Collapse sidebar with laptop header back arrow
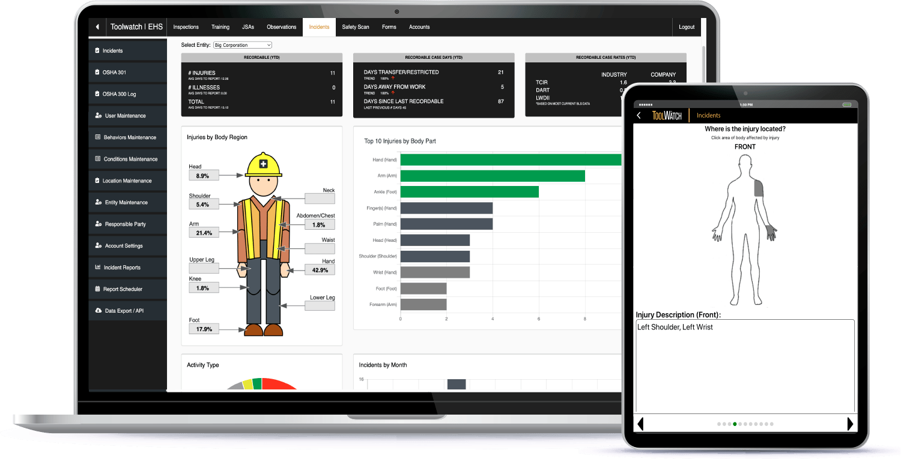Screen dimensions: 901x459 click(x=97, y=27)
